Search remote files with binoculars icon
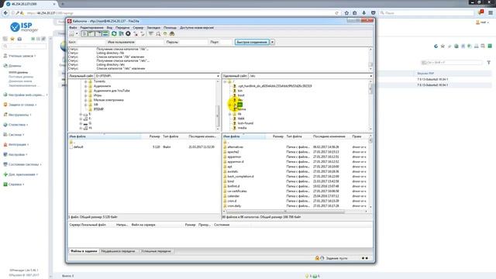Screen dimensions: 496x279 (x=172, y=33)
